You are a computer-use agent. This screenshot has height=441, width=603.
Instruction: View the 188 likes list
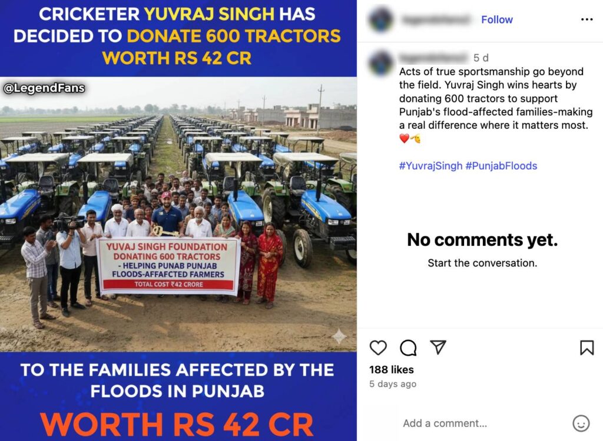coord(392,369)
